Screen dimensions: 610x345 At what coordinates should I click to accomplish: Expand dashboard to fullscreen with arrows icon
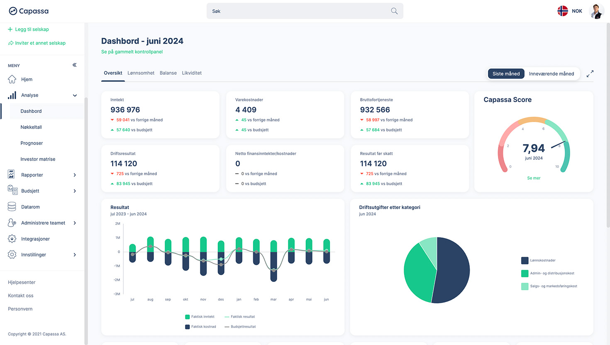pyautogui.click(x=590, y=74)
